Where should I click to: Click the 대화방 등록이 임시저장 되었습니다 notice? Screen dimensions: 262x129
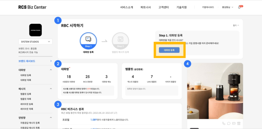[x=82, y=92]
